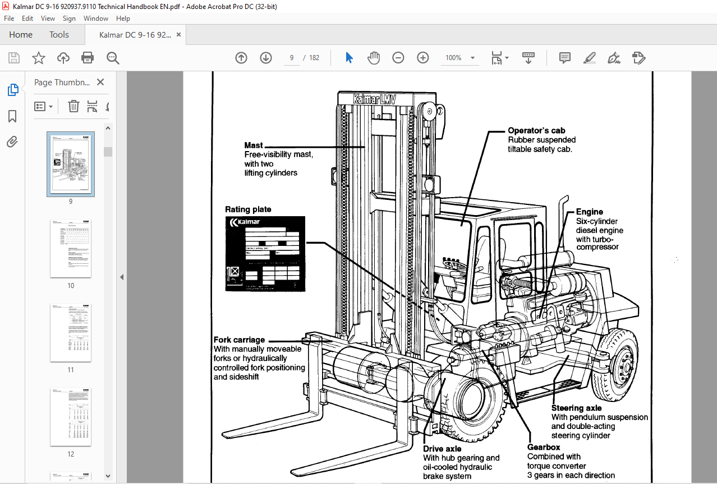Image resolution: width=717 pixels, height=484 pixels.
Task: Go to the previous page with the up arrow
Action: click(x=241, y=58)
